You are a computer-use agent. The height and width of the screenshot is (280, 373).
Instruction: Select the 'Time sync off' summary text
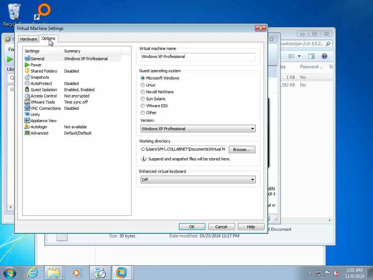(76, 102)
